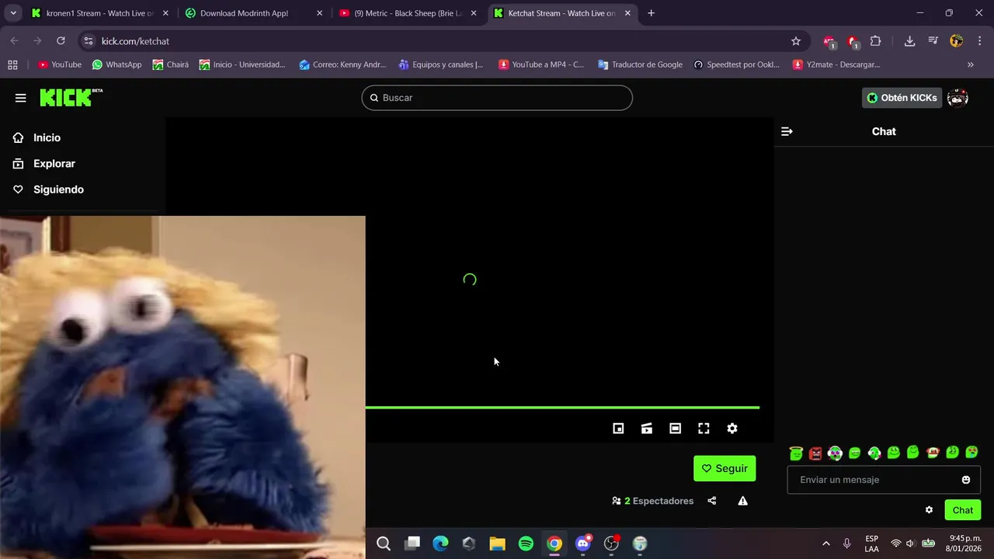Open the Chrome extensions puzzle icon
994x559 pixels.
[876, 41]
